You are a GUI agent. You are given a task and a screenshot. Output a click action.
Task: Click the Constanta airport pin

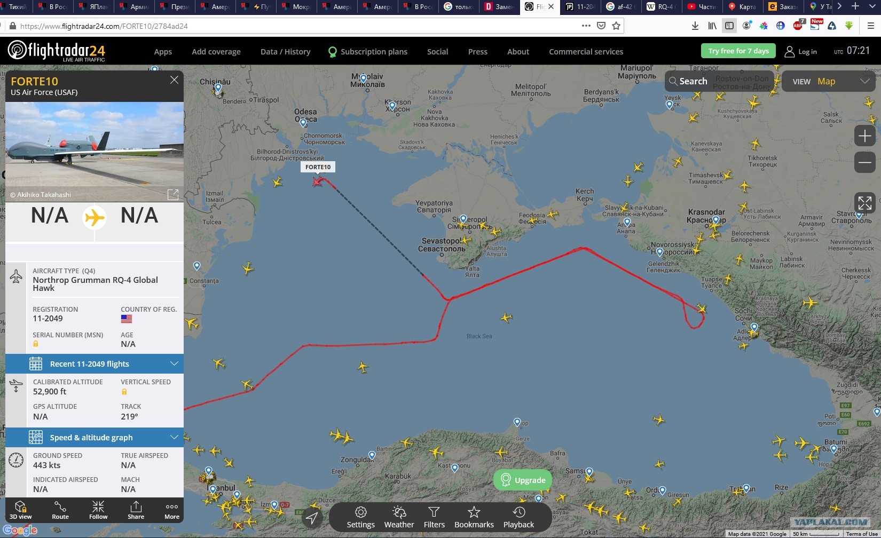[x=197, y=266]
